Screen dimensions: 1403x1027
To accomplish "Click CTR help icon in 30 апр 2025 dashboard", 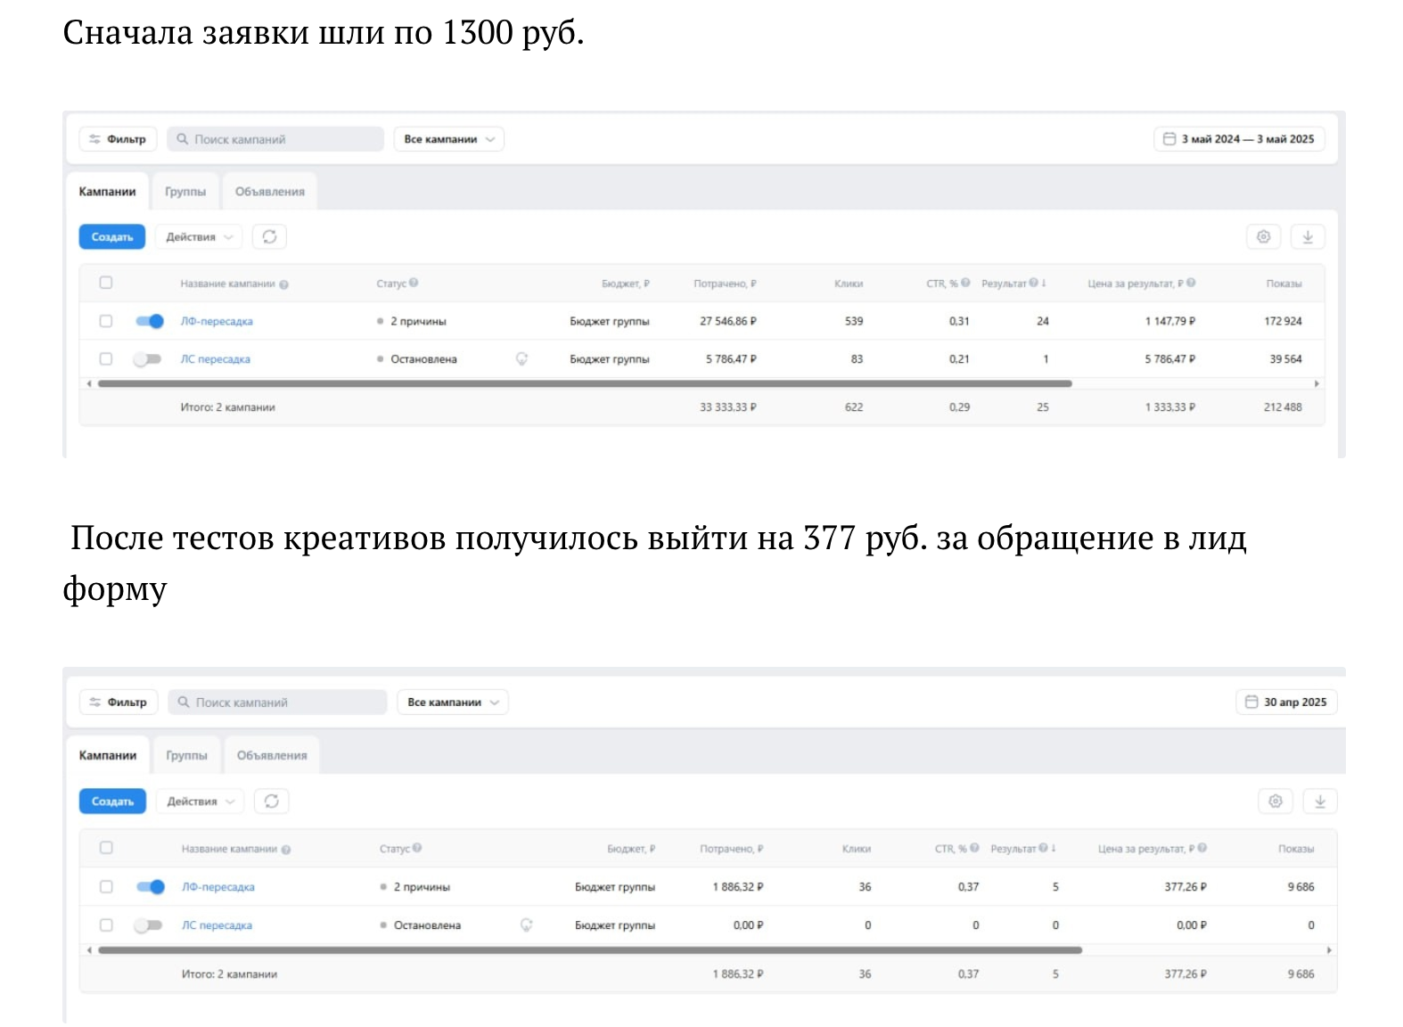I will (974, 849).
